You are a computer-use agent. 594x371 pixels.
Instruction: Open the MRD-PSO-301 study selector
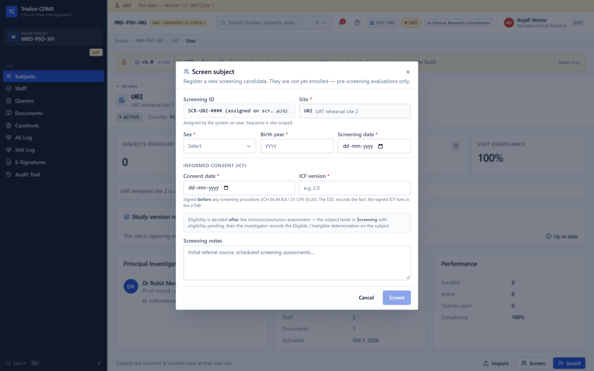pyautogui.click(x=53, y=36)
